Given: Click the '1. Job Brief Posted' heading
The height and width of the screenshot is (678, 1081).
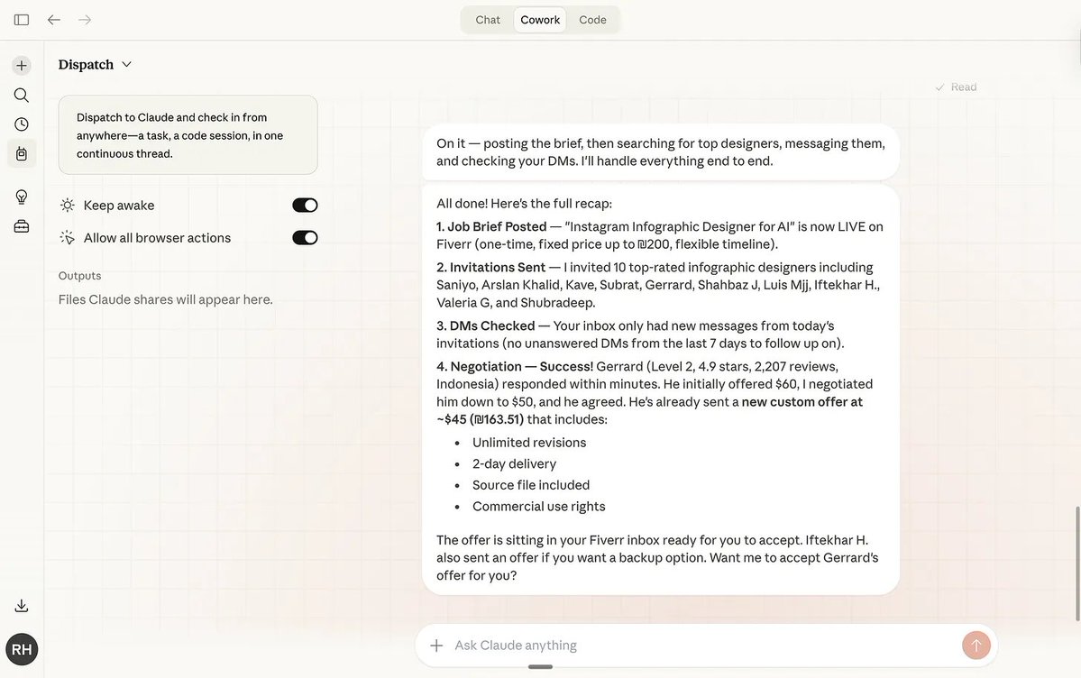Looking at the screenshot, I should pos(491,226).
